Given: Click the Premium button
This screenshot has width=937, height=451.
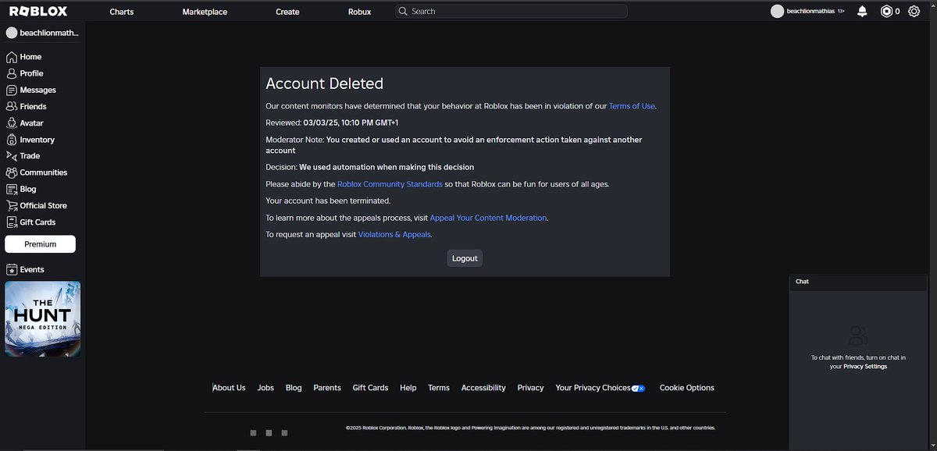Looking at the screenshot, I should click(x=41, y=244).
